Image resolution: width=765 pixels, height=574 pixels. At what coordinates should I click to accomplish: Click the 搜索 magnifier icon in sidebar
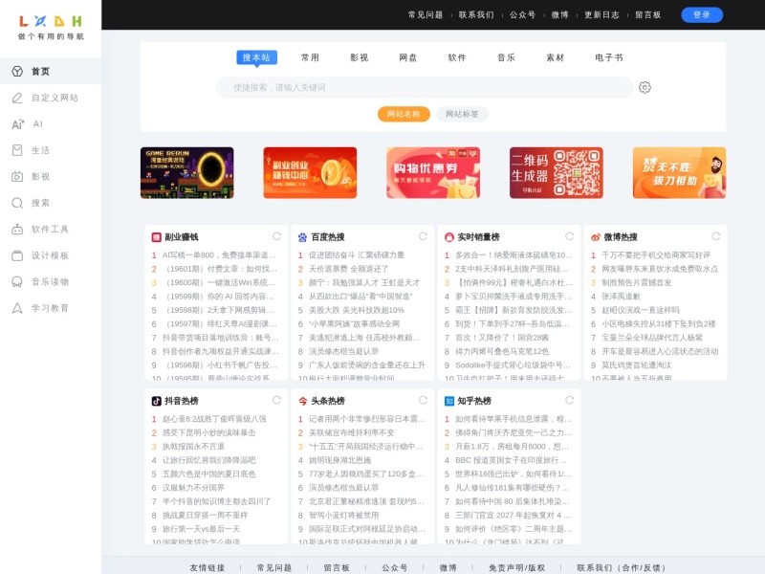pyautogui.click(x=17, y=203)
